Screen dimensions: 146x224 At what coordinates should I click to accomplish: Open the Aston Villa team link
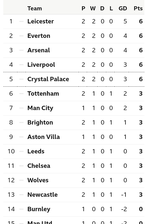43,137
